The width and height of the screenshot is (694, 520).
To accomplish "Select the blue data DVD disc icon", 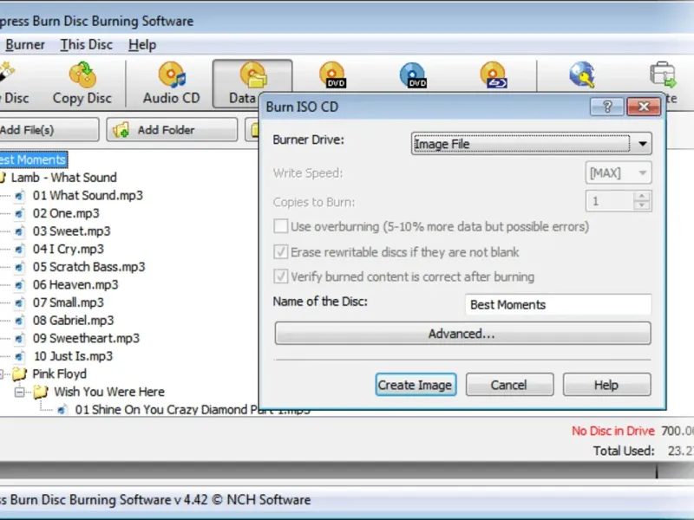I will pos(413,75).
